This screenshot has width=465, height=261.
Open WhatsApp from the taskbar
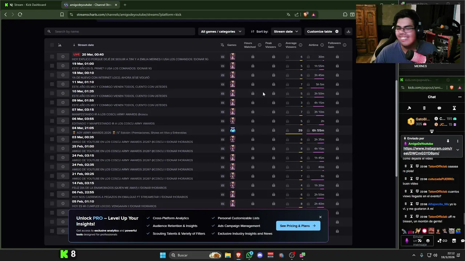[x=249, y=255]
